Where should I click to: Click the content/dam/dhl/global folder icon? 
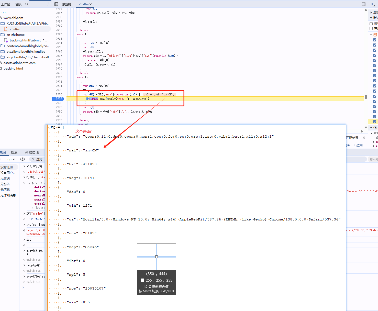(3, 46)
